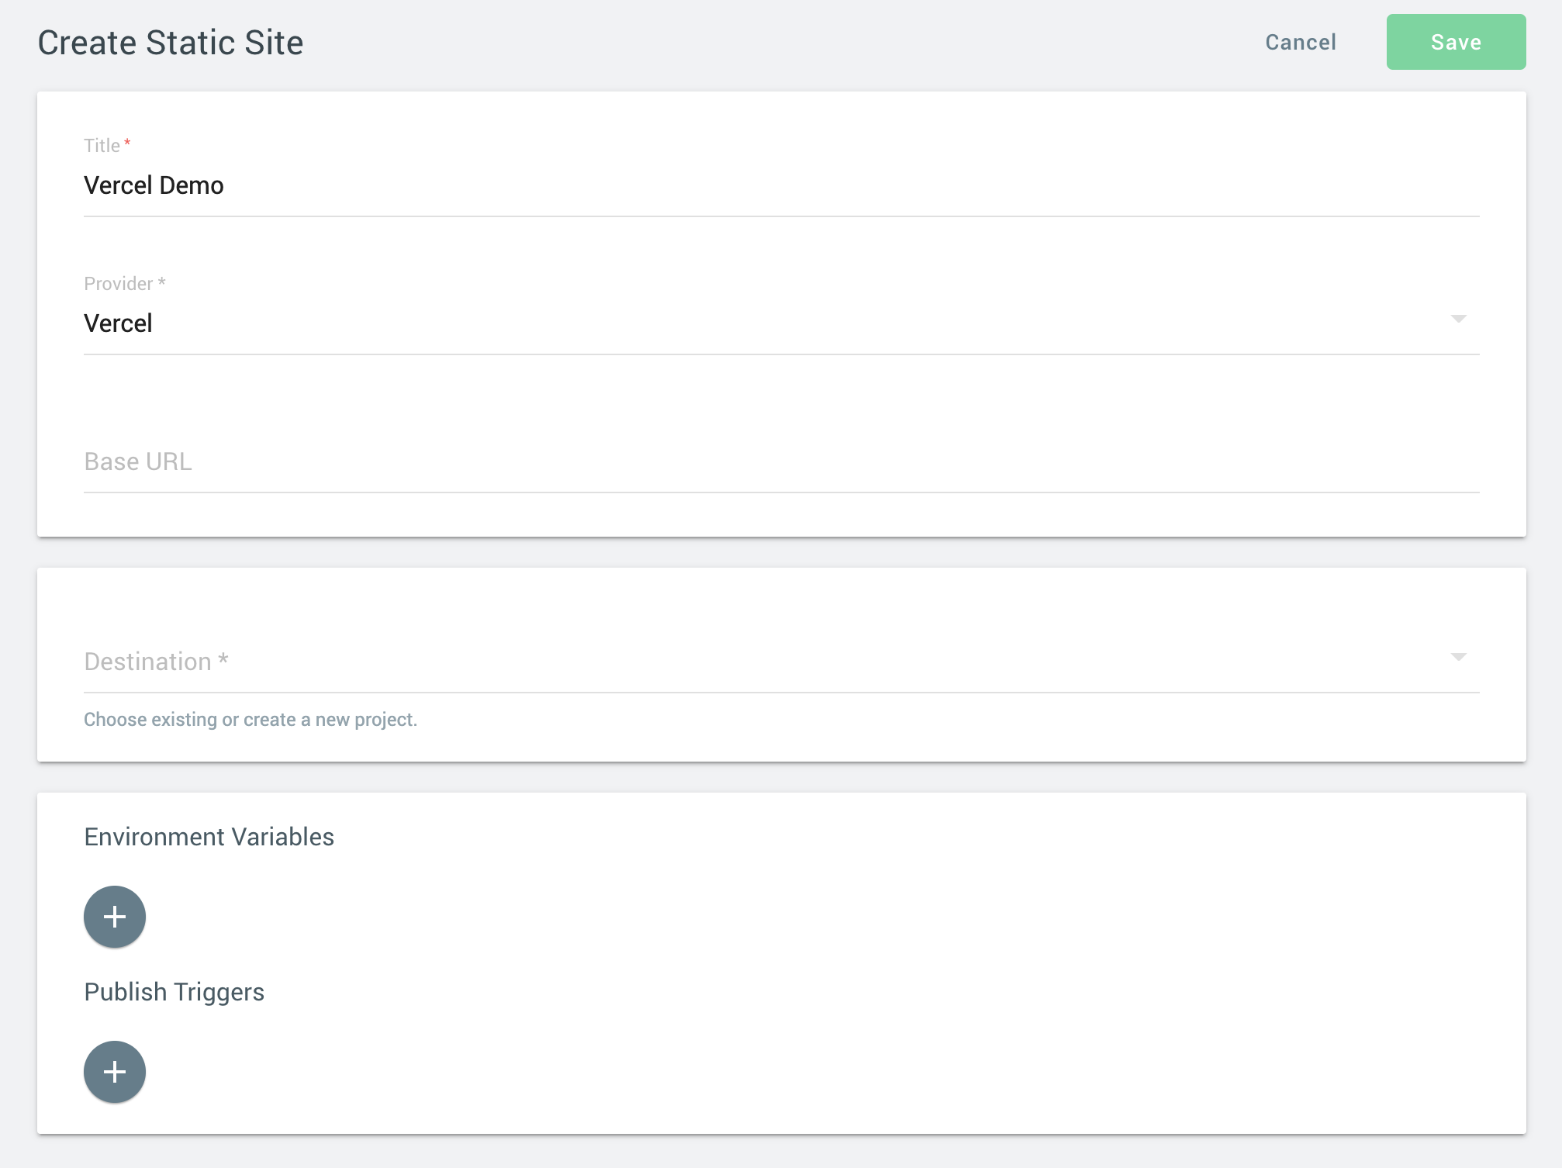Cancel creating the static site

[1301, 42]
